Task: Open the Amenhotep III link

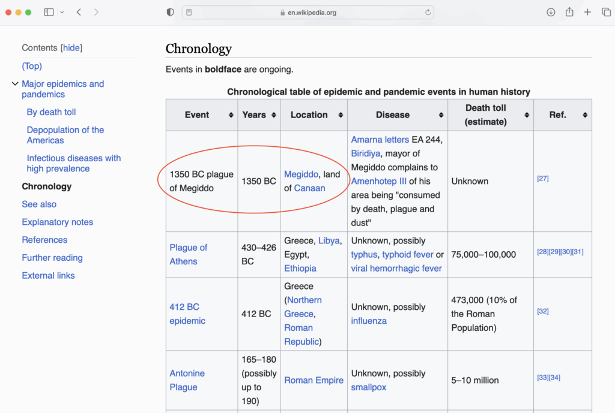Action: (378, 181)
